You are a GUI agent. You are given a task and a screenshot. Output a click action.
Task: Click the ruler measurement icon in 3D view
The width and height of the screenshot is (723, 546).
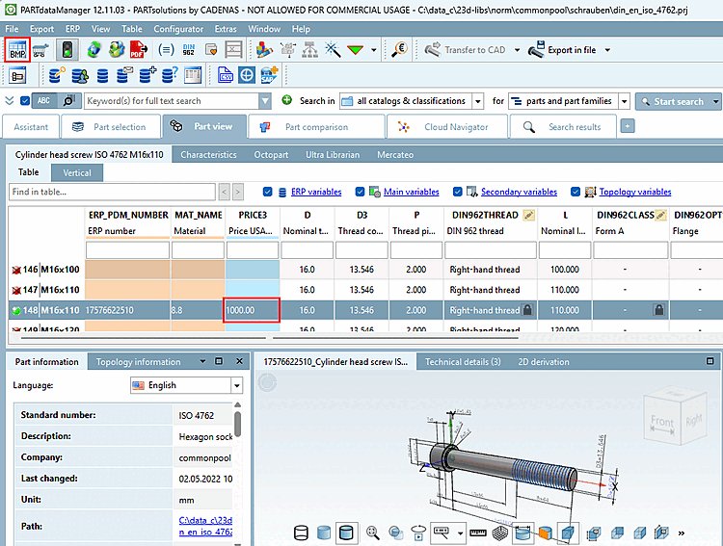click(x=478, y=533)
